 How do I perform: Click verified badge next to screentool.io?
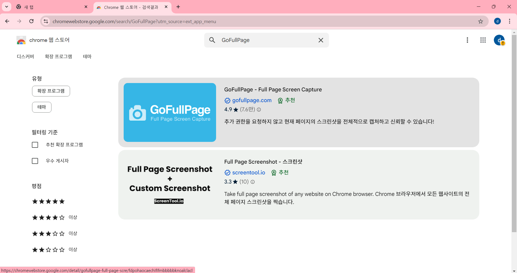(227, 173)
